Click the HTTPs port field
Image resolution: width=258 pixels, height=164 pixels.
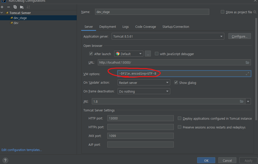pyautogui.click(x=141, y=127)
